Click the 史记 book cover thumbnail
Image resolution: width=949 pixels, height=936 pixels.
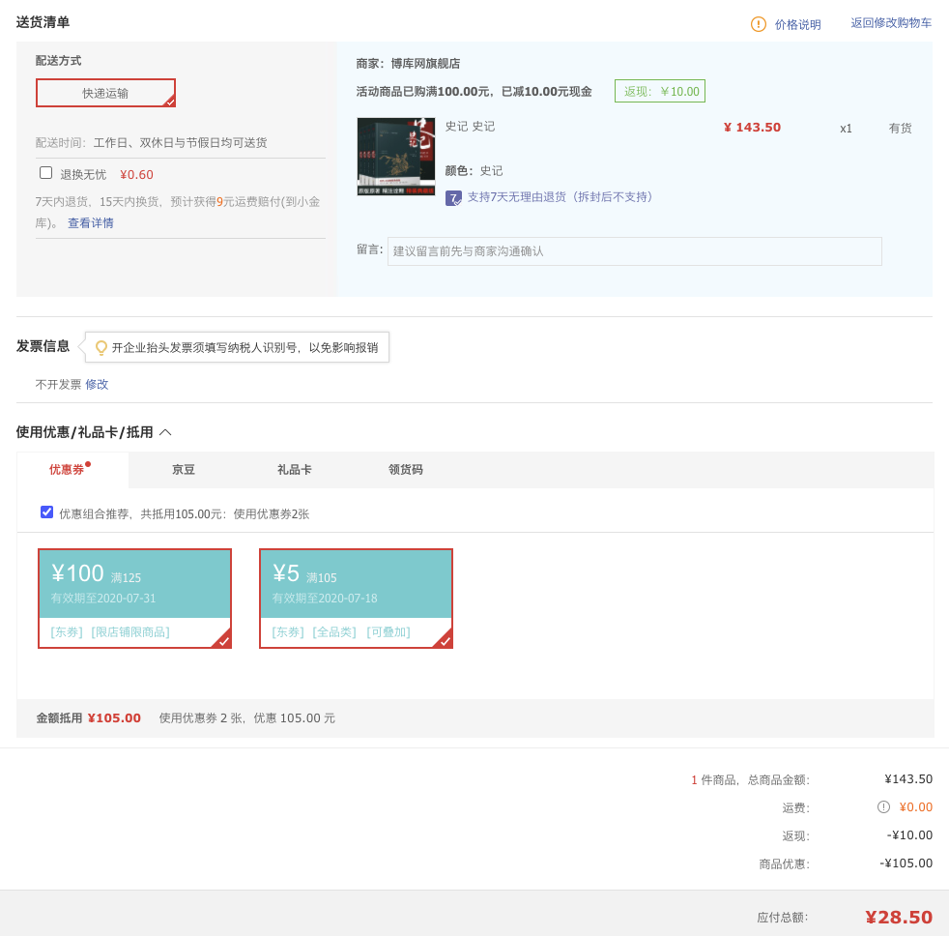396,157
